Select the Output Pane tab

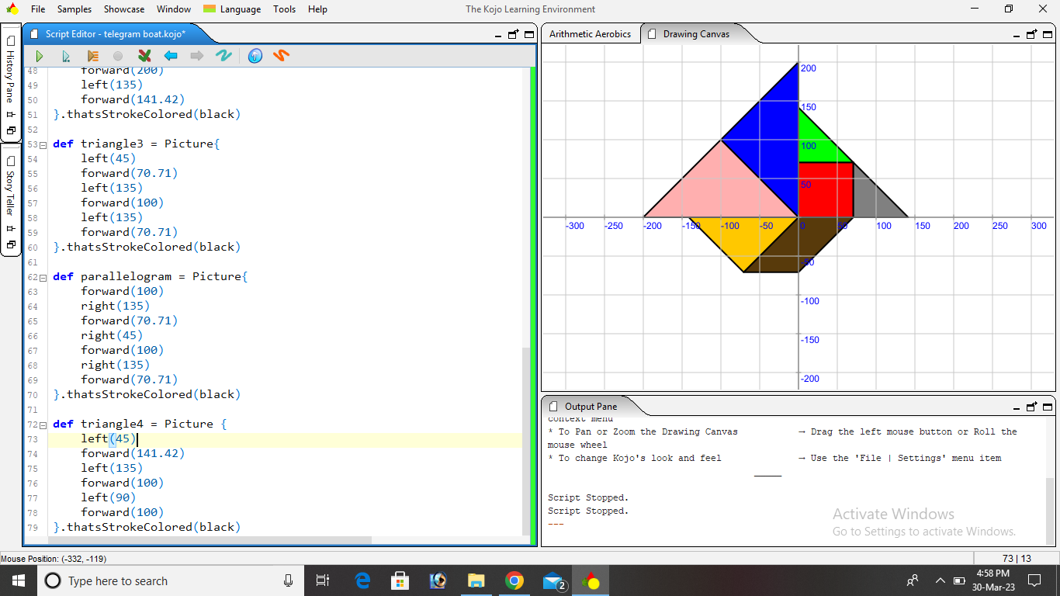click(591, 406)
